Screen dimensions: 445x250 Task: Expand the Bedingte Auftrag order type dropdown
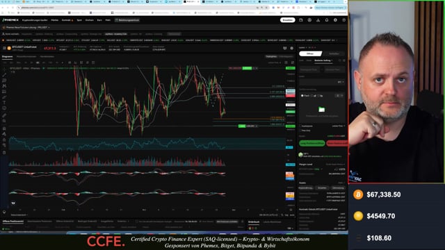coord(324,60)
